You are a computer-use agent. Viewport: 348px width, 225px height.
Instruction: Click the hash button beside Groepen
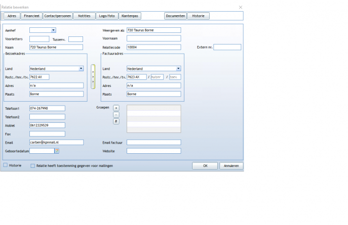pos(116,121)
